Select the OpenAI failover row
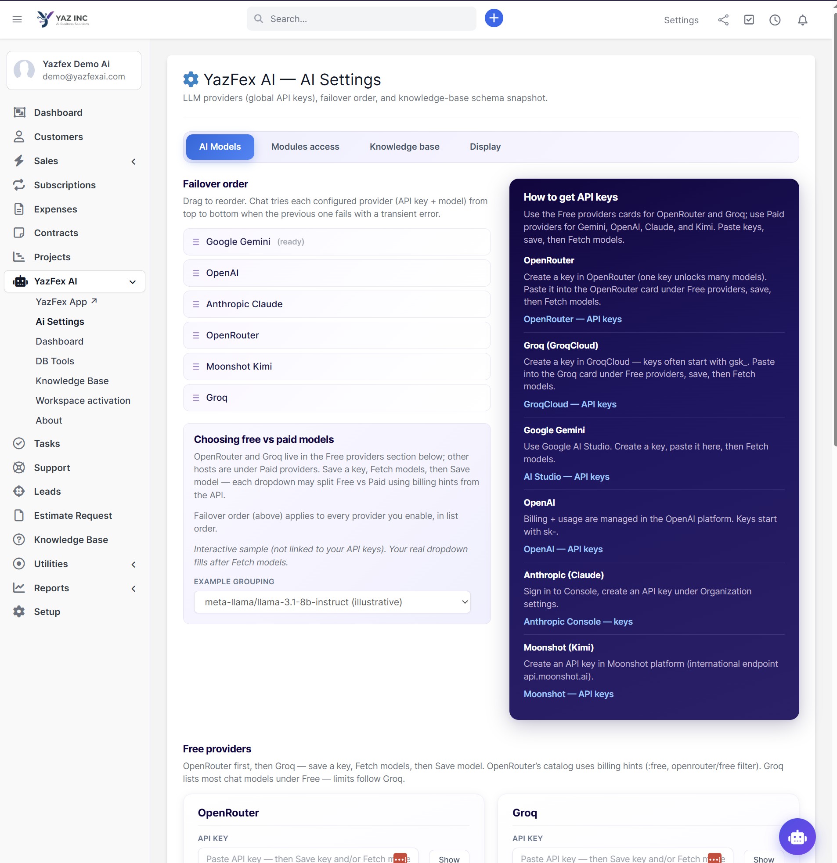Image resolution: width=837 pixels, height=863 pixels. (x=336, y=273)
